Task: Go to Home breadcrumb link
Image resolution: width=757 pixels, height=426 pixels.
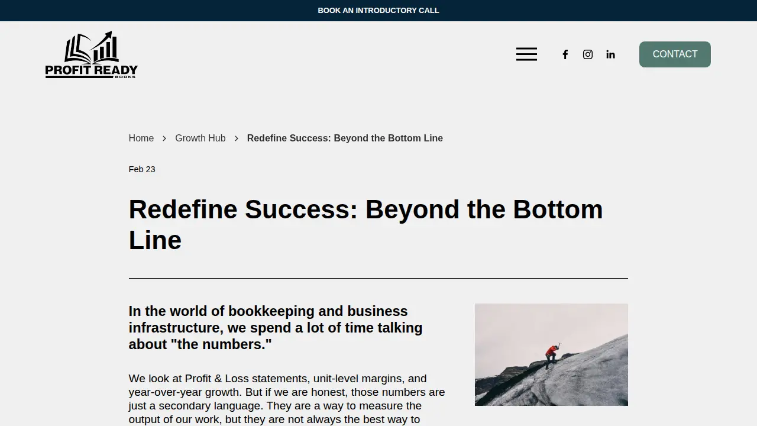Action: pyautogui.click(x=141, y=138)
